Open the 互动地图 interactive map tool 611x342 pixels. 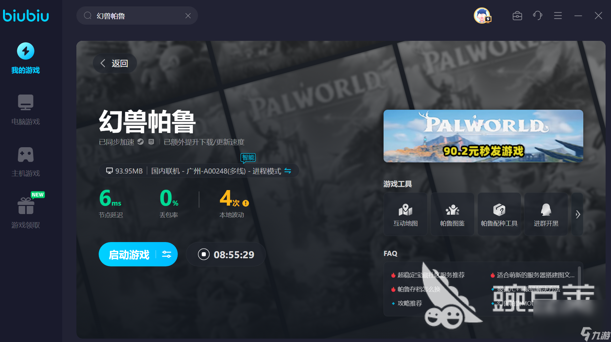(405, 214)
